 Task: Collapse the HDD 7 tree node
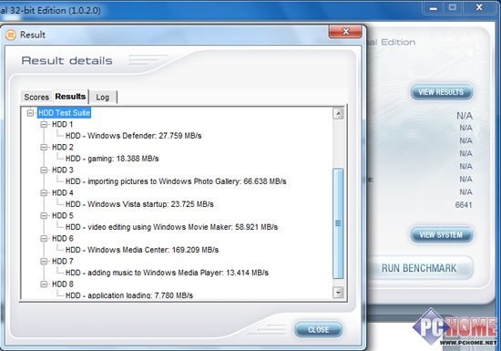[44, 261]
